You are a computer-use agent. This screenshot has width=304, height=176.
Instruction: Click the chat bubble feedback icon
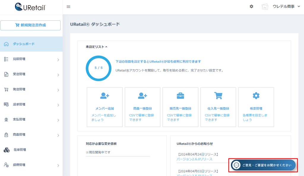[x=237, y=165]
